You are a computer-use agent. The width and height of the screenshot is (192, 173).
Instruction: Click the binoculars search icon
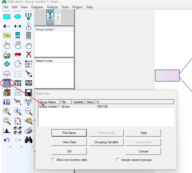click(x=29, y=140)
